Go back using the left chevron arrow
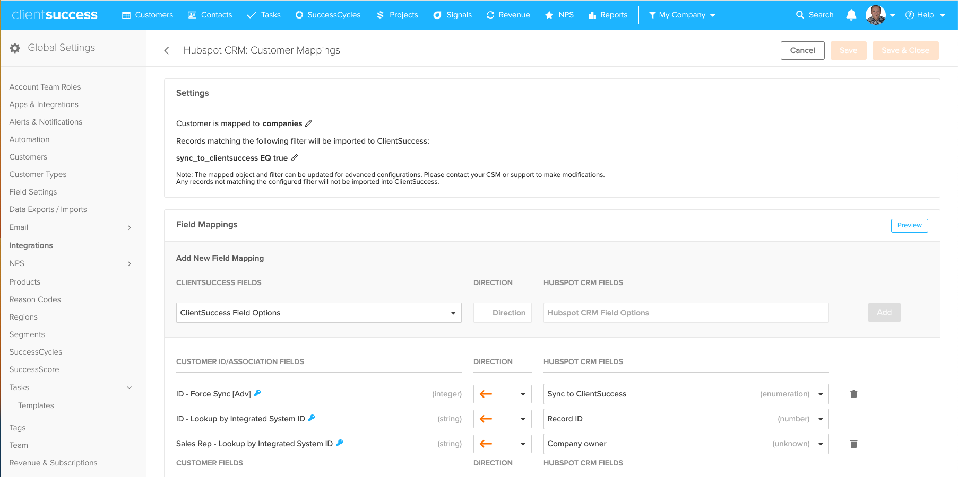This screenshot has height=477, width=958. (x=167, y=50)
